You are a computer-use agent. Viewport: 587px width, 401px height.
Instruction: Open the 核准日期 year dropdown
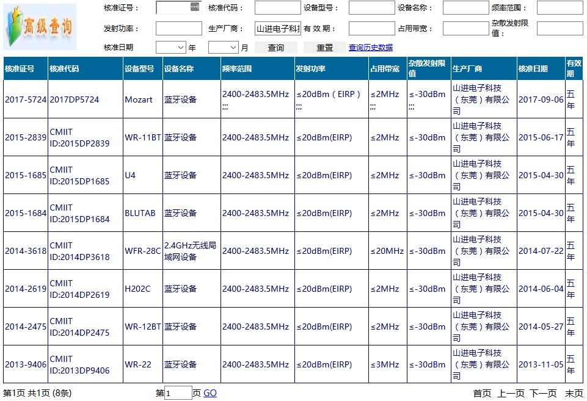coord(171,48)
